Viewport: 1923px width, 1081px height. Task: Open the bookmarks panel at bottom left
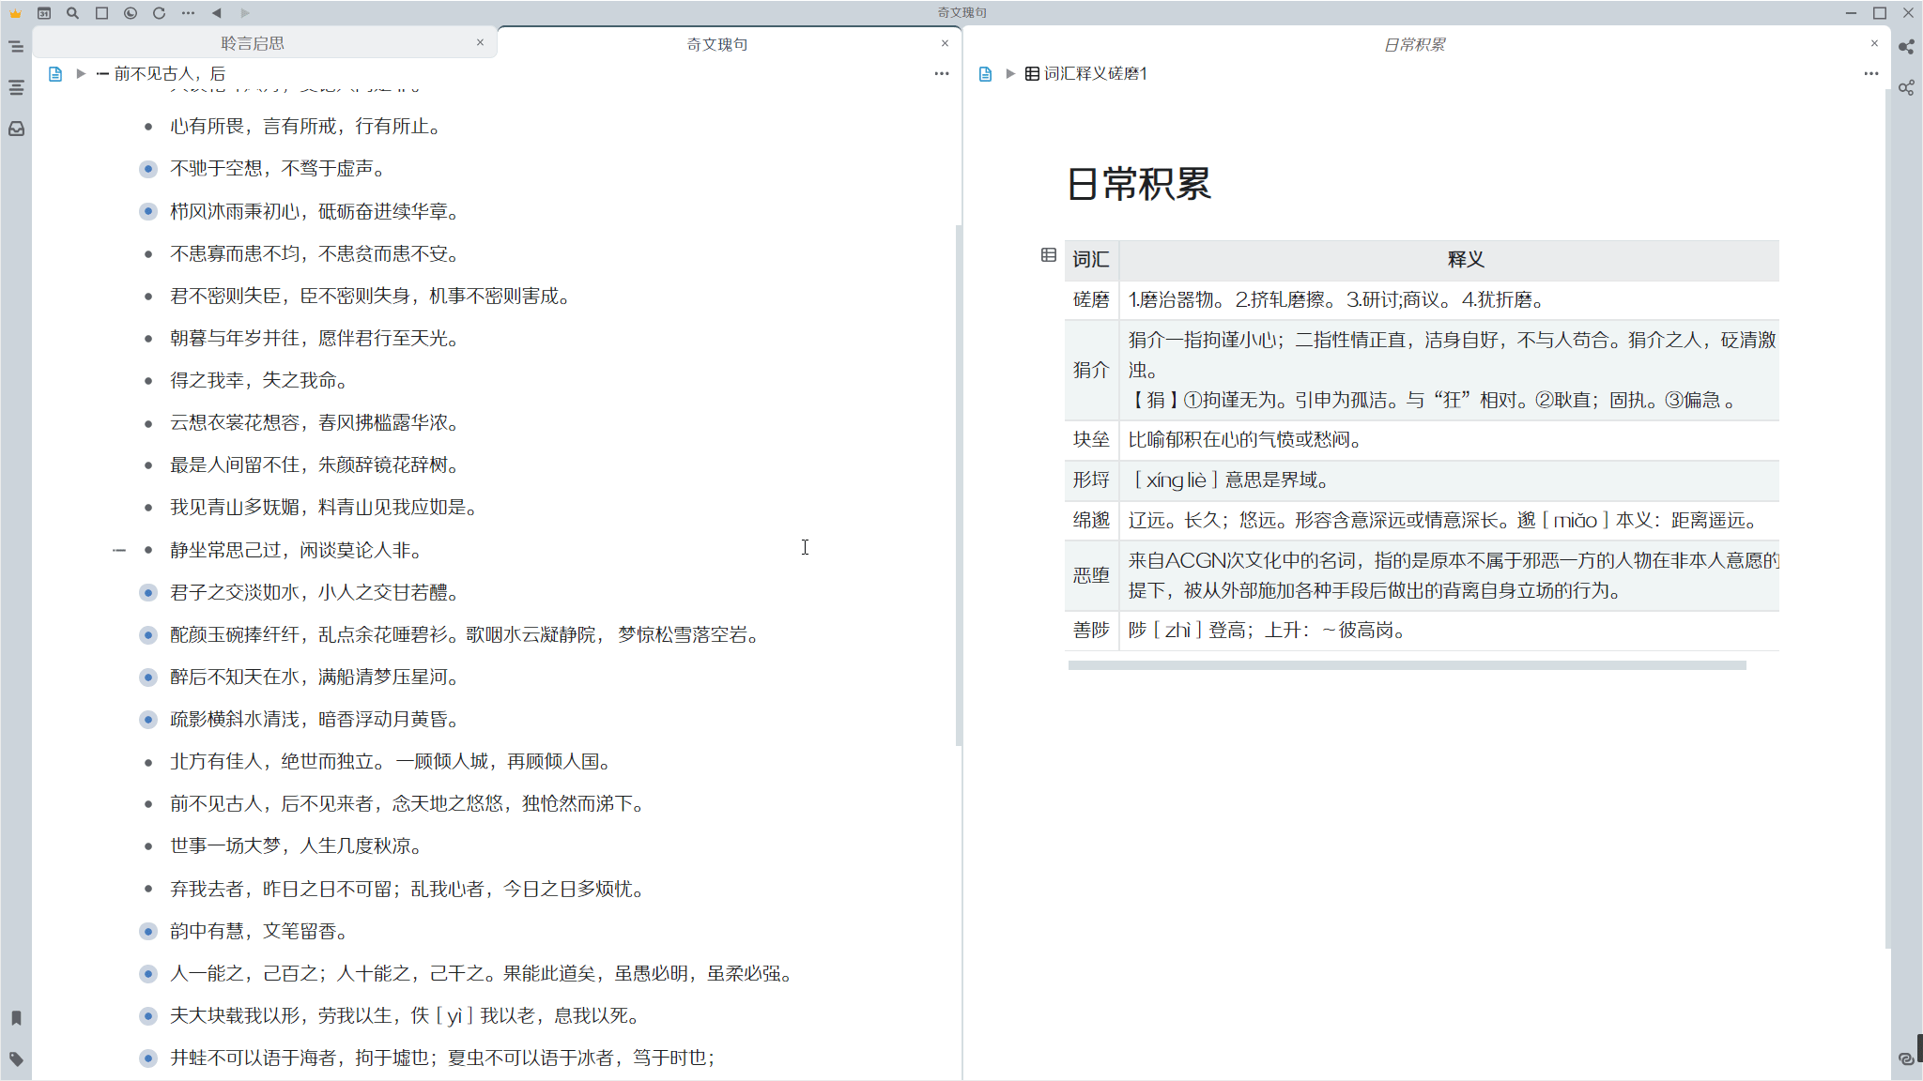[x=15, y=1017]
